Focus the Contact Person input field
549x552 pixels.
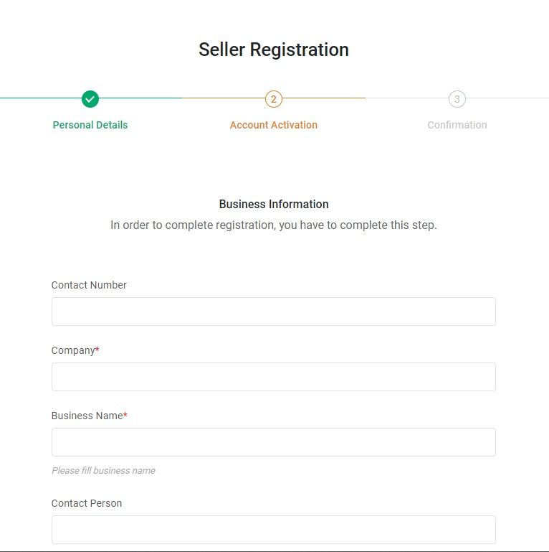click(274, 530)
